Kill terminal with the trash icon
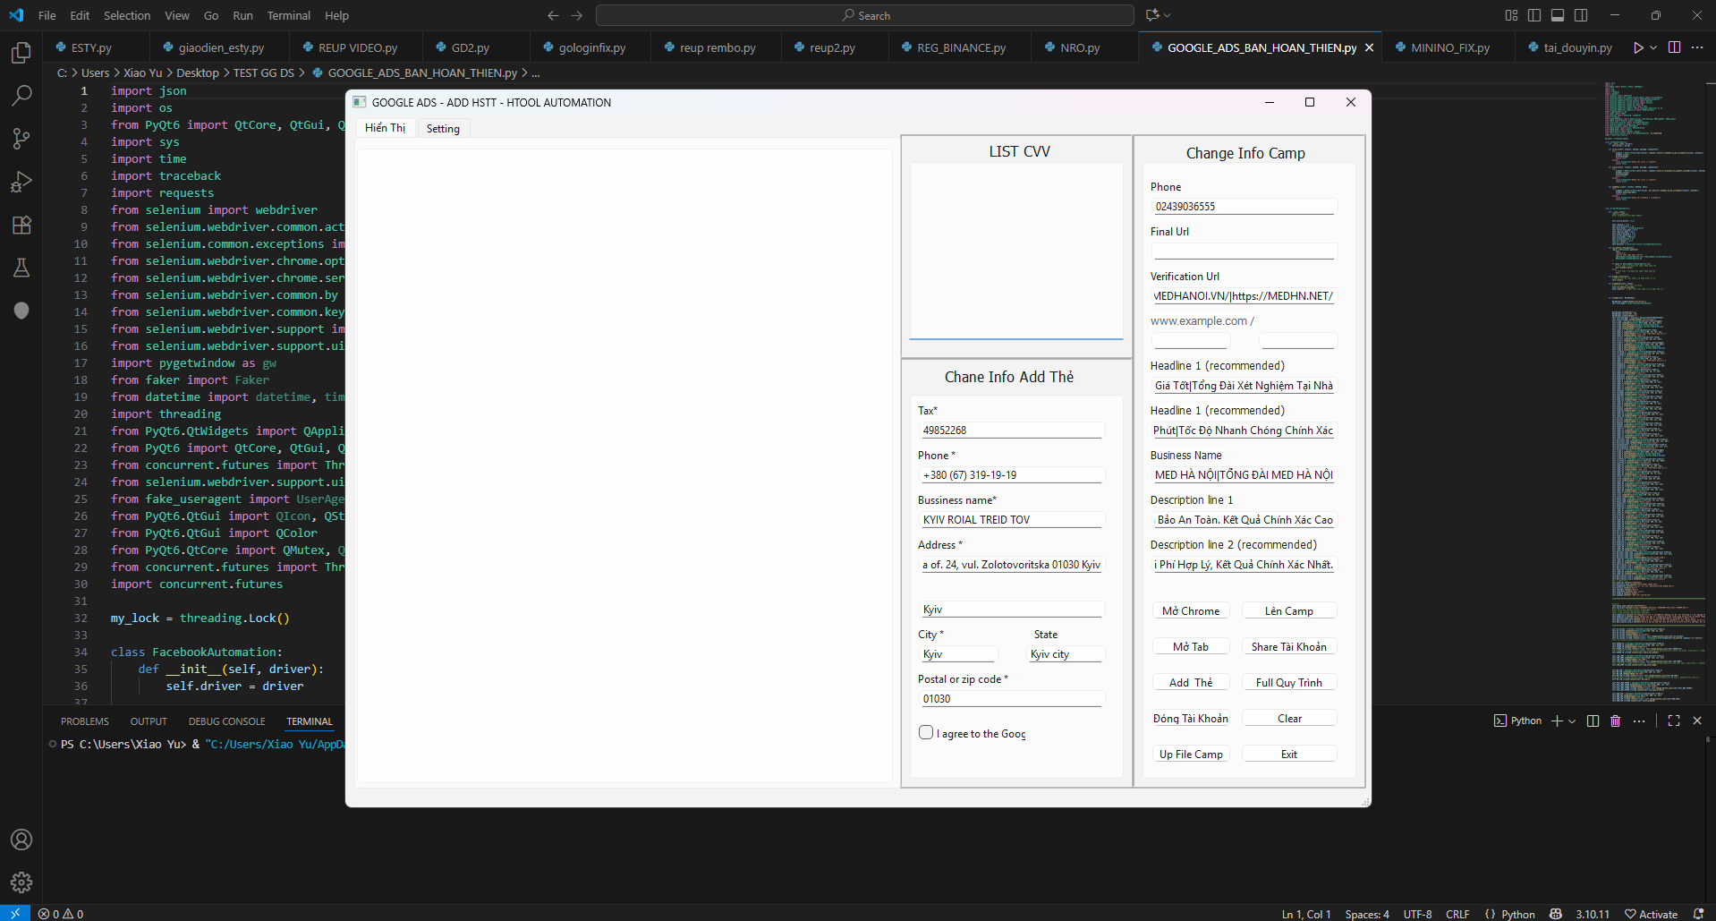Viewport: 1716px width, 921px height. [1615, 721]
